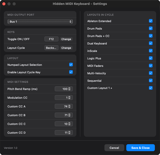Uncheck Logic Plus layout checkbox
Image resolution: width=160 pixels, height=155 pixels.
point(151,58)
